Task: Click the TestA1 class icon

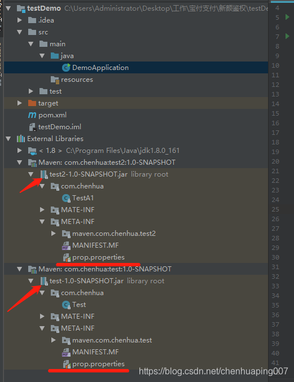Action: (x=66, y=198)
